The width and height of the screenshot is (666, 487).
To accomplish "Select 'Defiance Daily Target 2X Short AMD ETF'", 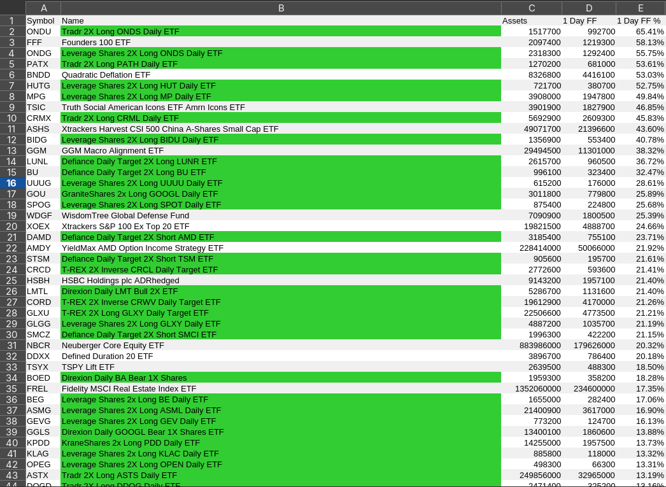I will pos(281,237).
